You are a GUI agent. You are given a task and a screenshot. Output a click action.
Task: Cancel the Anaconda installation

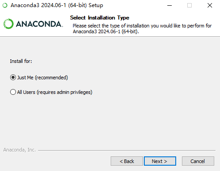tap(198, 161)
